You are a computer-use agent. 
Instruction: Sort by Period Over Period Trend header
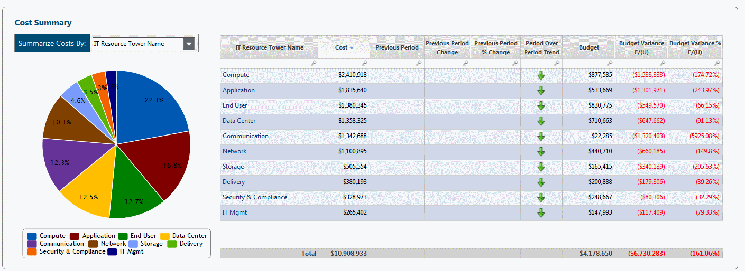point(542,47)
